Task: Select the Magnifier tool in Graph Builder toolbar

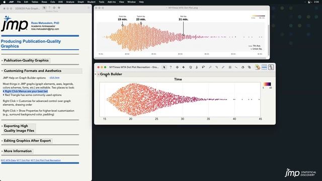Action: coord(210,67)
